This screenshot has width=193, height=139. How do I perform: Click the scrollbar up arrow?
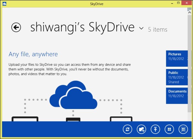click(189, 13)
